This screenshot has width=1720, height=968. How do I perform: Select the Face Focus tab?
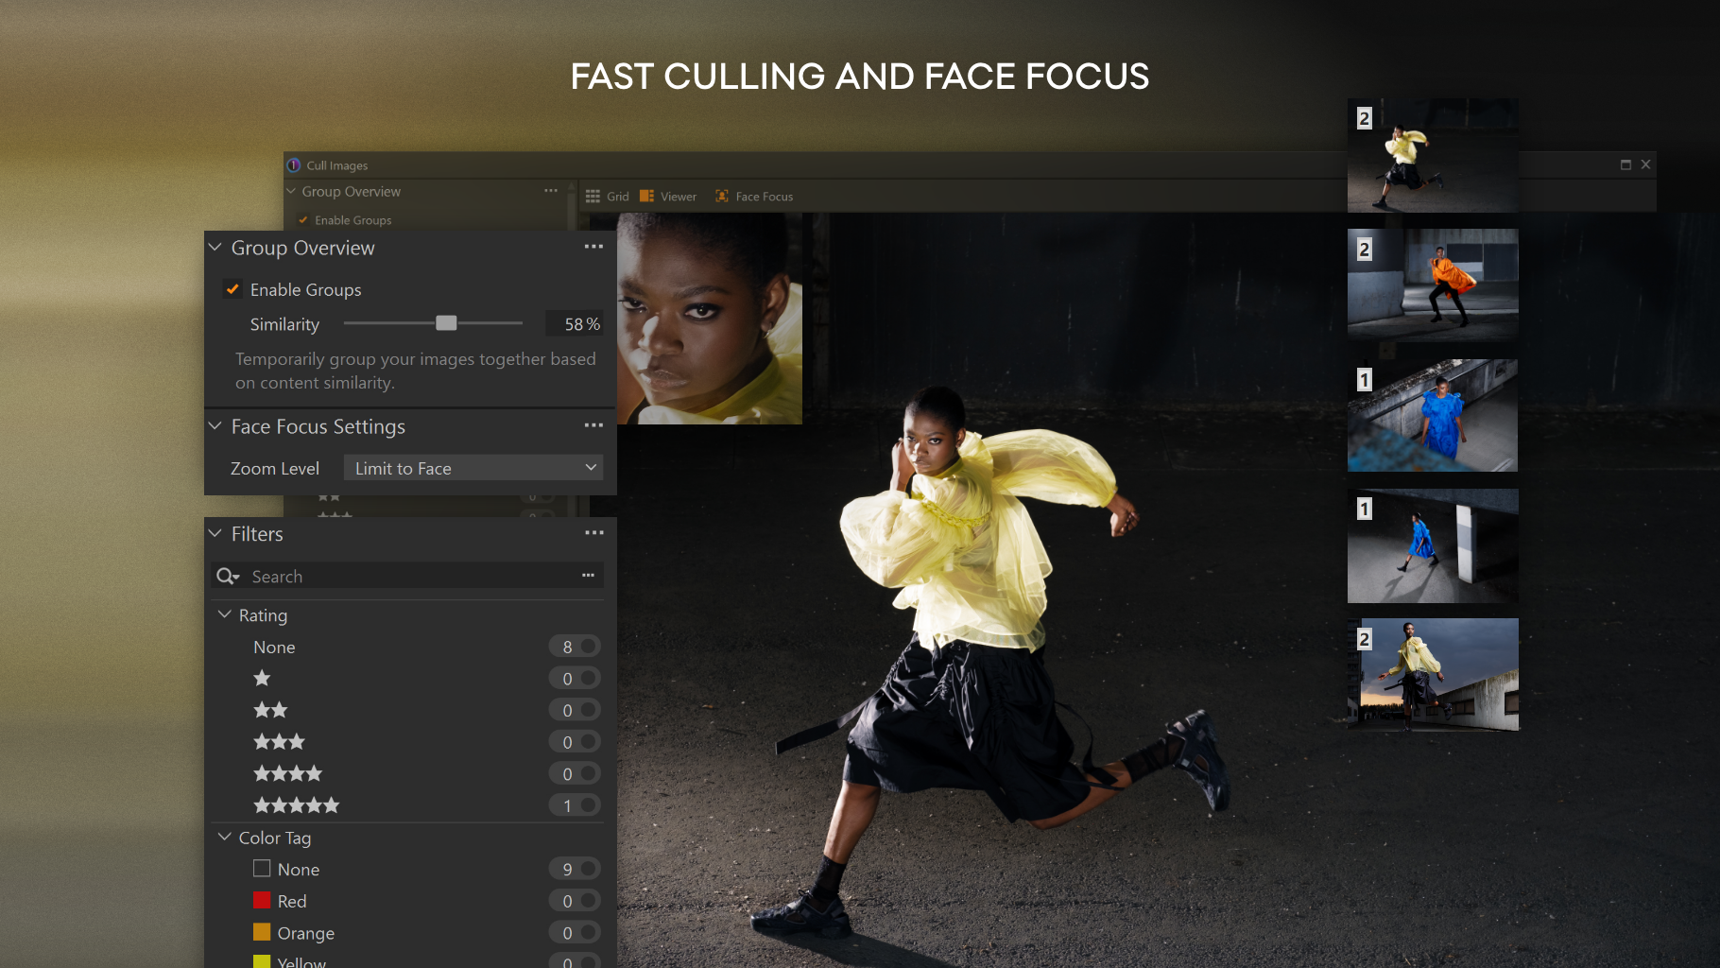[754, 196]
